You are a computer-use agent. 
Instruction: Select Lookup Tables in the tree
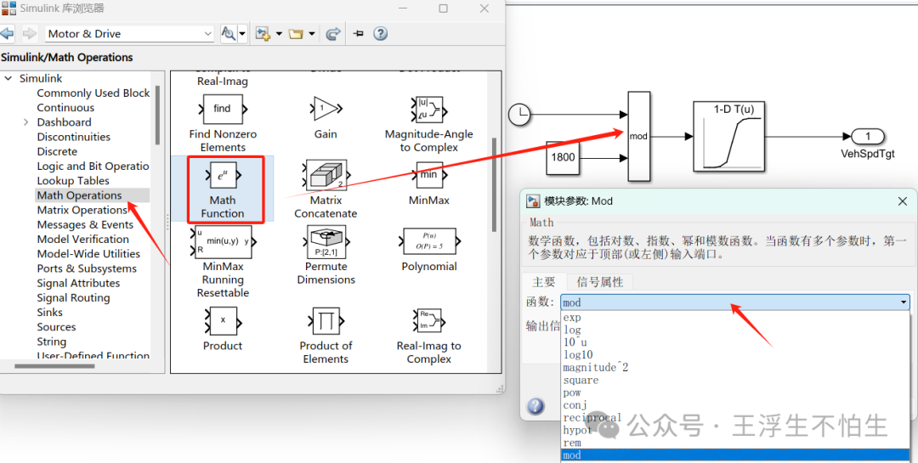click(x=73, y=181)
